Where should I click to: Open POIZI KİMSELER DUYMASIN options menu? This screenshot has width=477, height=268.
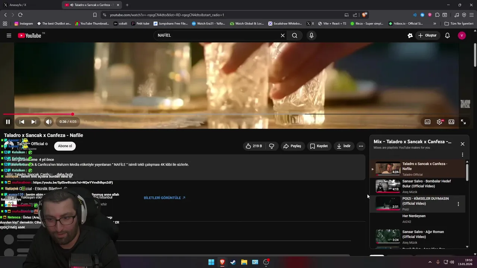tap(458, 204)
